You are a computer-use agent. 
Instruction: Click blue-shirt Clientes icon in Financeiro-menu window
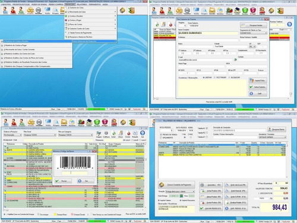point(5,11)
